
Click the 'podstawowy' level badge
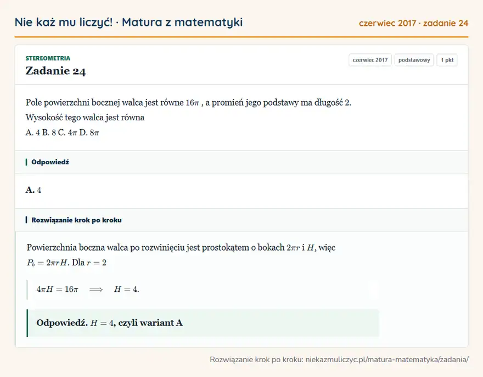pyautogui.click(x=414, y=60)
